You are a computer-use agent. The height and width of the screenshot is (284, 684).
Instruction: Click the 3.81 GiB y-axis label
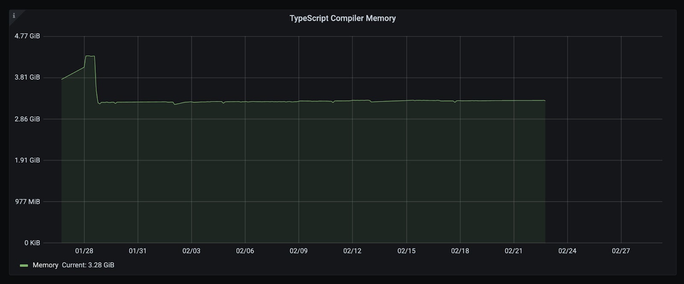(x=27, y=77)
